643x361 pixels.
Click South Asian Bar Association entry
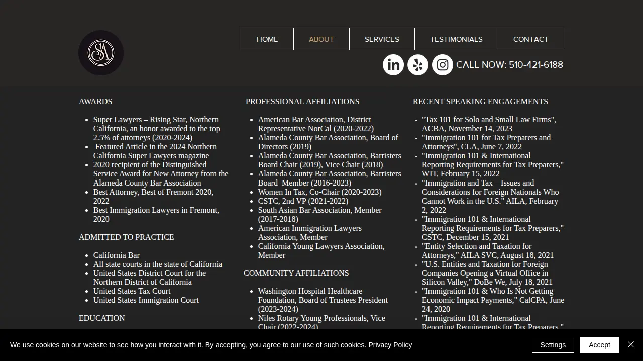pyautogui.click(x=320, y=215)
